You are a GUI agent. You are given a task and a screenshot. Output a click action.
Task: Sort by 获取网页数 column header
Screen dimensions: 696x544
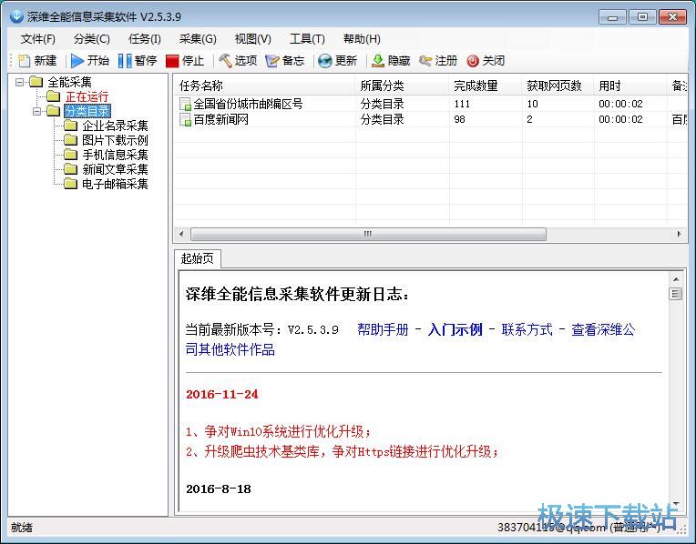click(x=558, y=86)
